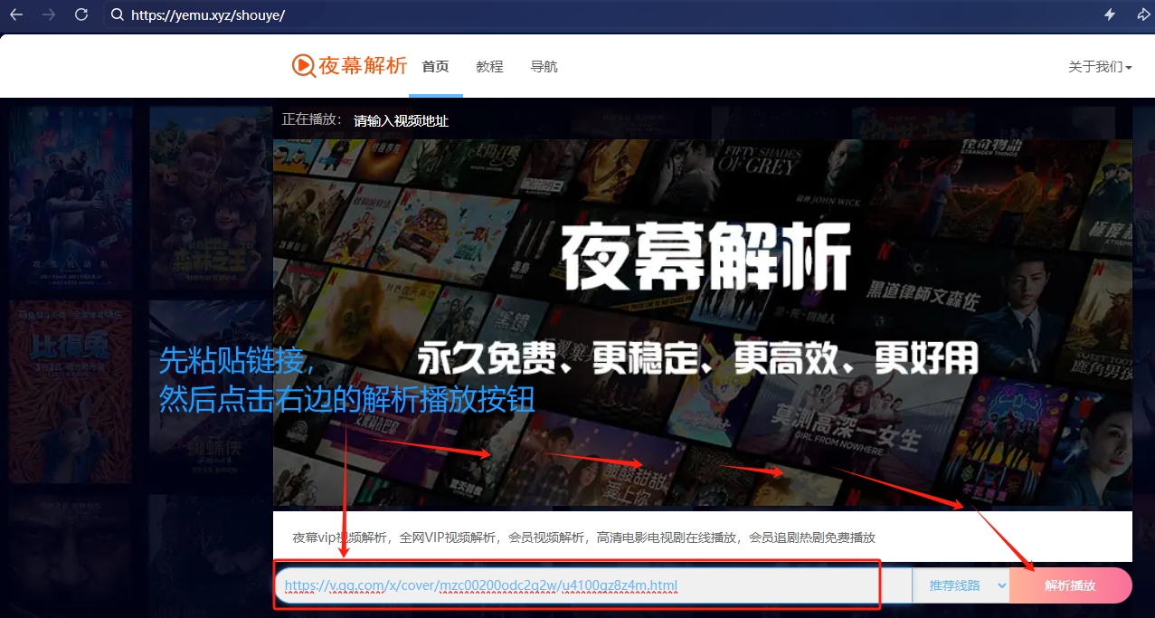Click the 夜幕解析 logo
Viewport: 1155px width, 618px height.
[349, 65]
